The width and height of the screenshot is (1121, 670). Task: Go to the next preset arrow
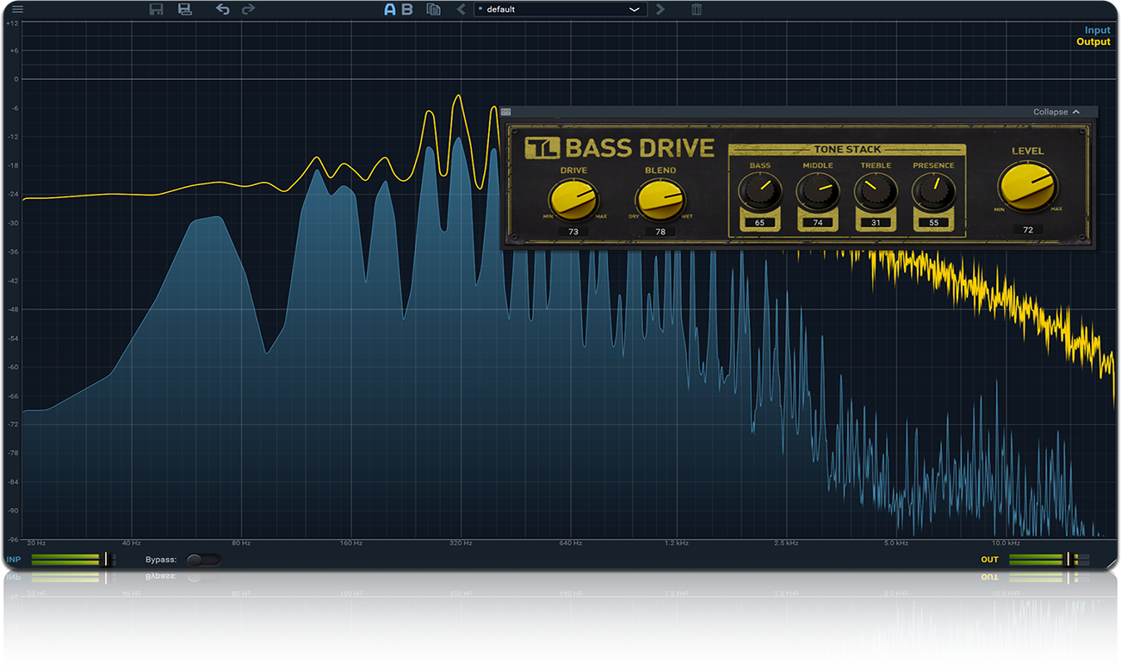[660, 9]
